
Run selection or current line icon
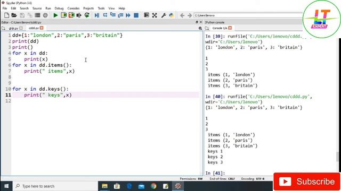(x=79, y=15)
